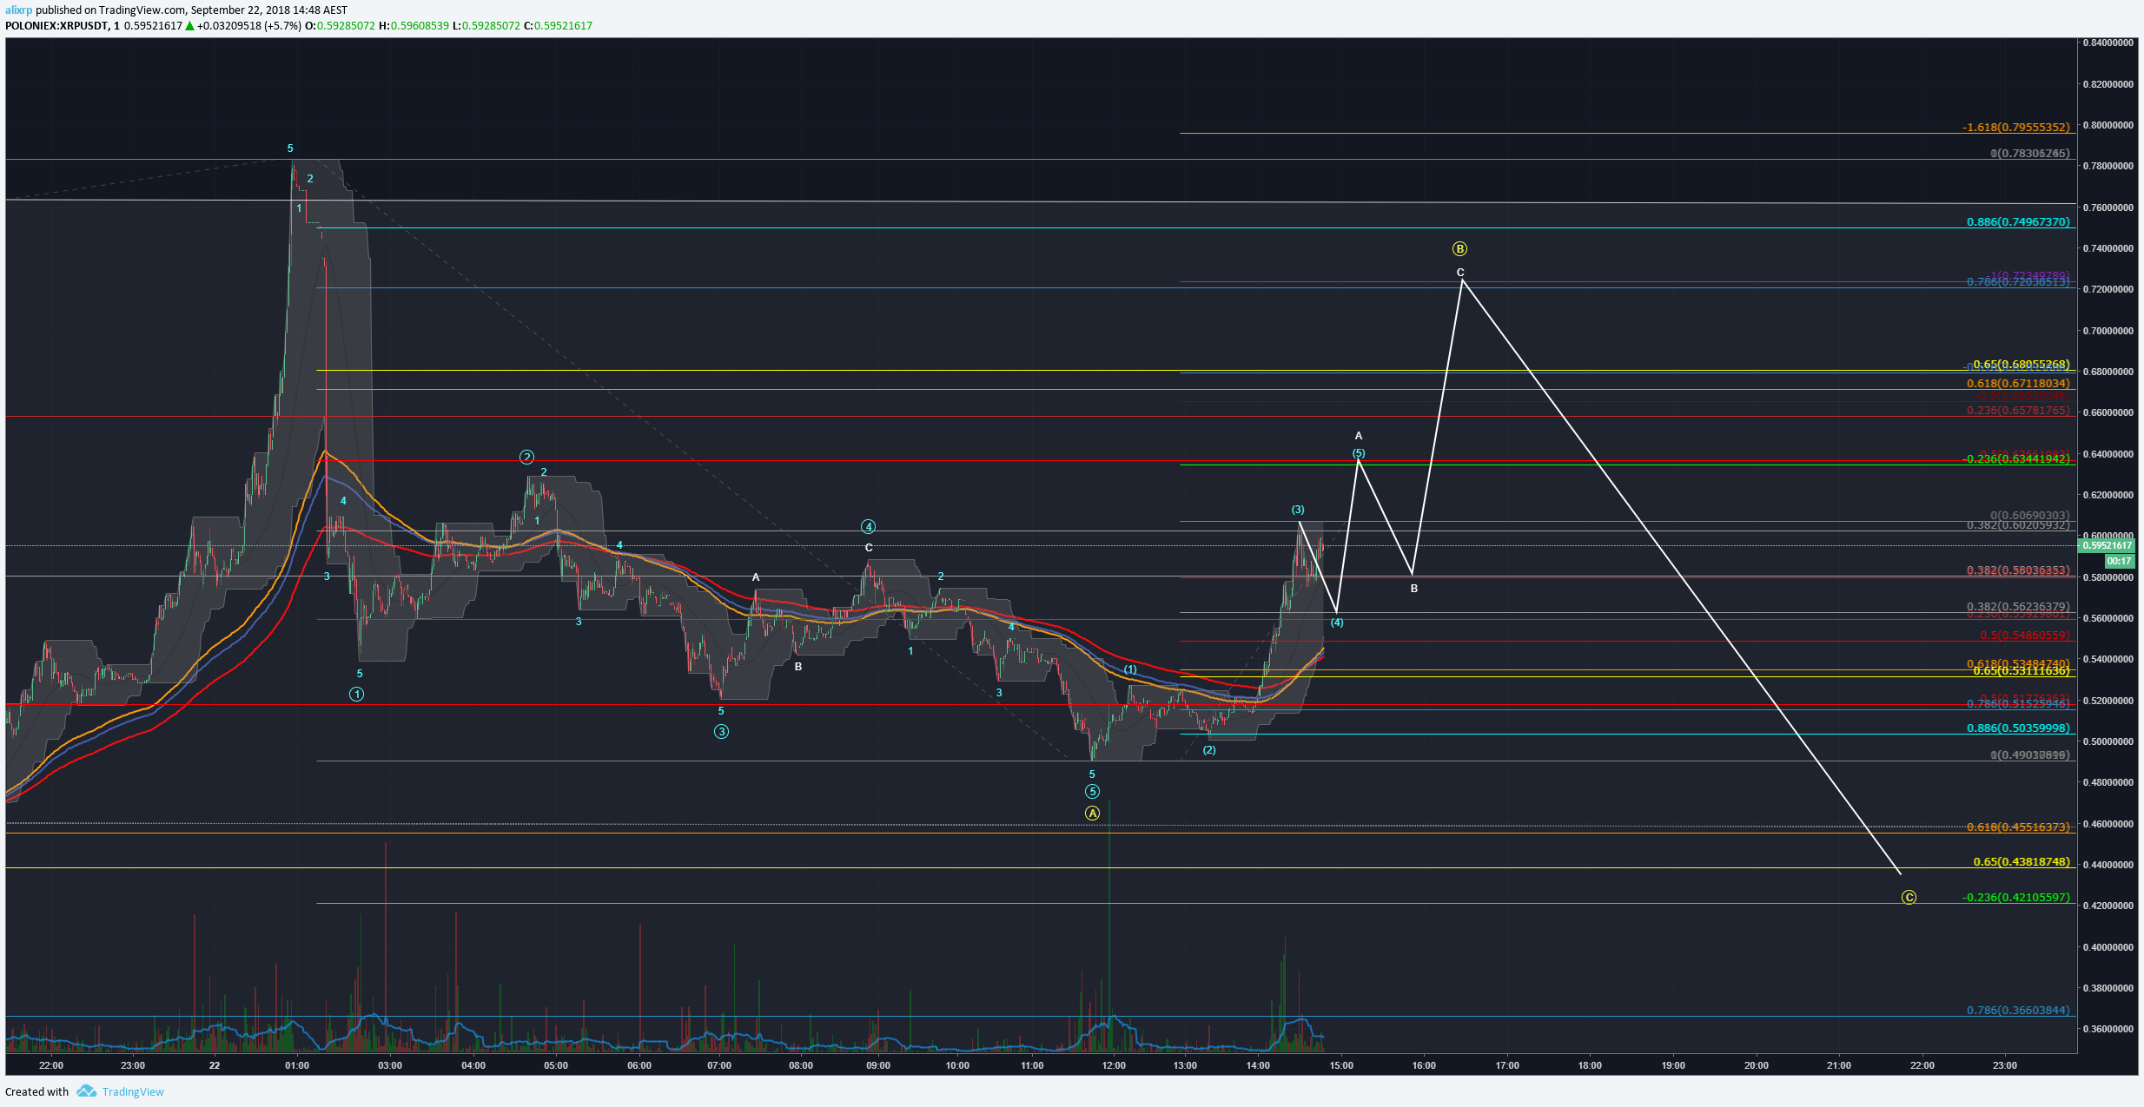Click the cyan (4) subwave label

(1337, 623)
